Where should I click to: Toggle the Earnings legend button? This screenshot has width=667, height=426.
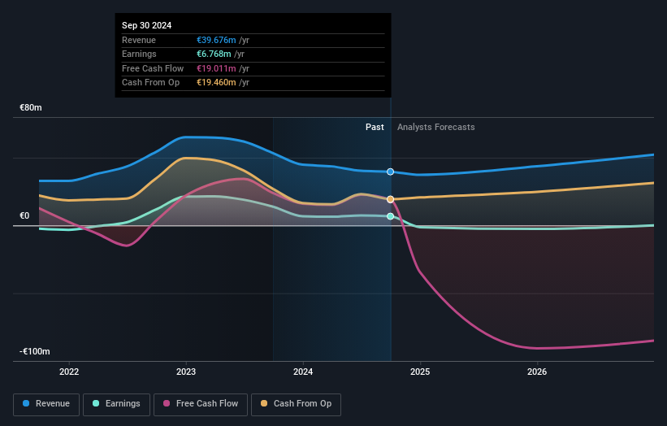click(116, 404)
